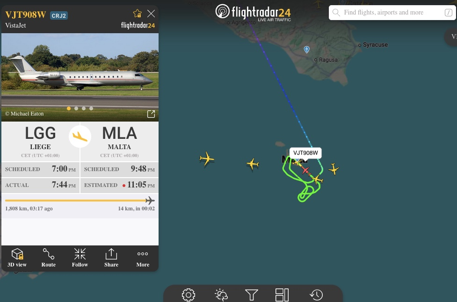Image resolution: width=457 pixels, height=302 pixels.
Task: Open the widgets layout icon
Action: (282, 295)
